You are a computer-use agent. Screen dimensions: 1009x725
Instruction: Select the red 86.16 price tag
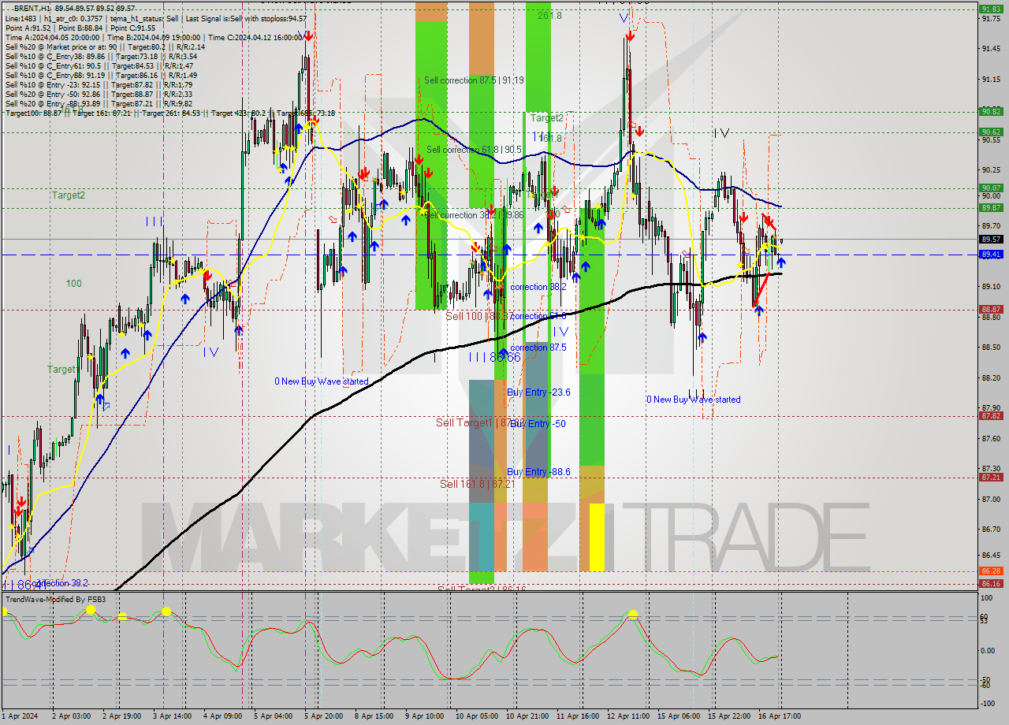tap(991, 584)
